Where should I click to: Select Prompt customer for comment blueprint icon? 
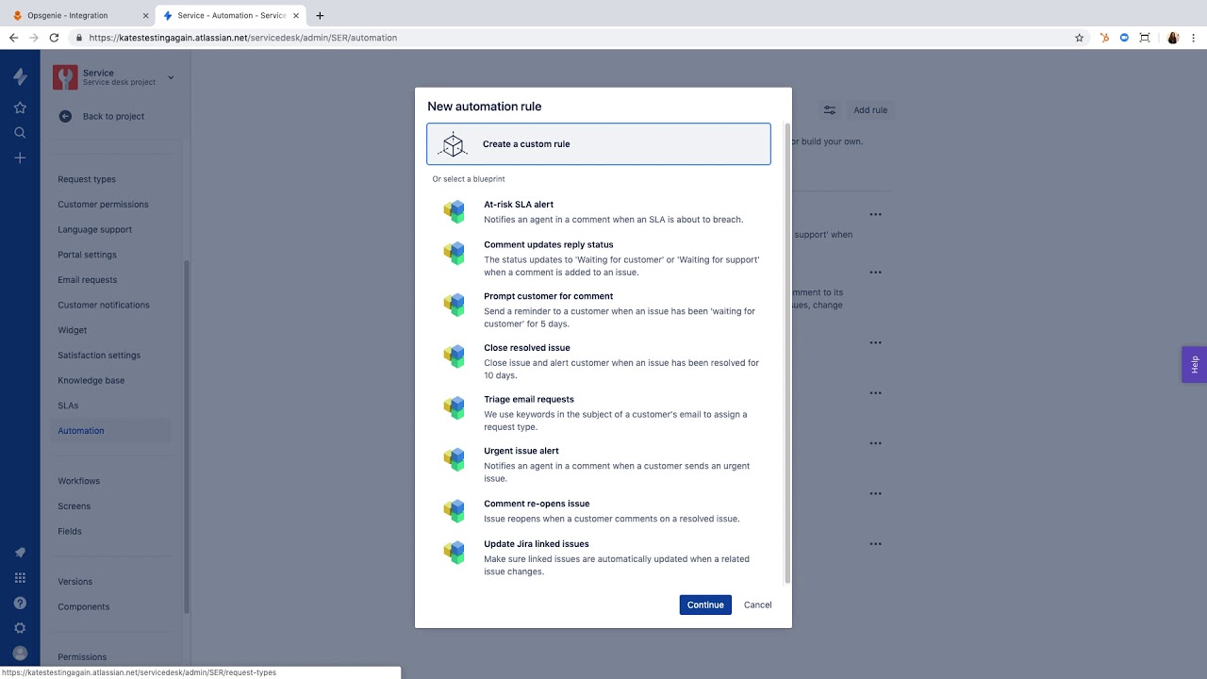pyautogui.click(x=455, y=305)
